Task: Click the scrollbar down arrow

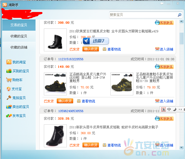Action: pyautogui.click(x=182, y=148)
